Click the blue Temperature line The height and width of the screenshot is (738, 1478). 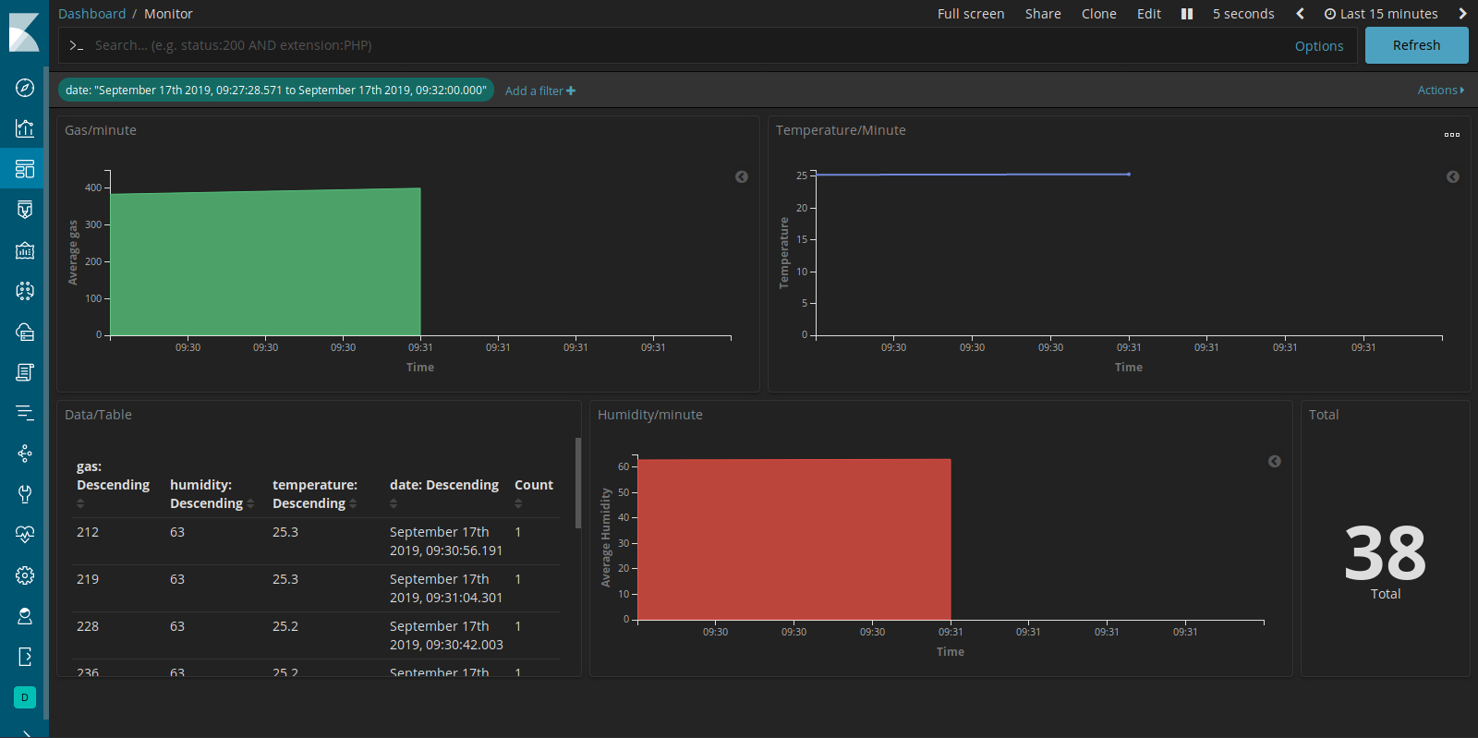coord(972,175)
